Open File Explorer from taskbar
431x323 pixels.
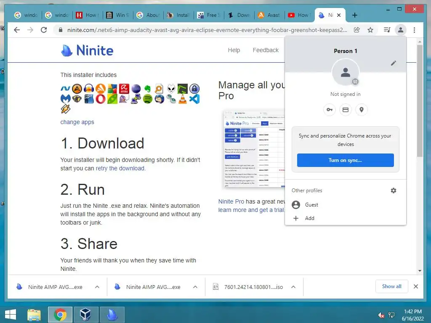(34, 315)
